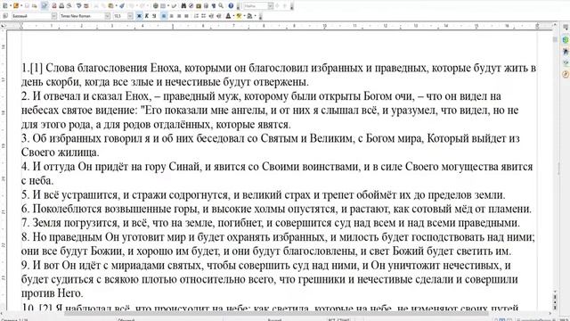Click the word "Синай" in verse 4
The height and width of the screenshot is (321, 570).
[184, 167]
